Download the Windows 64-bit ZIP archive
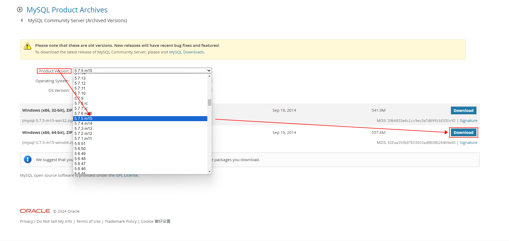509x241 pixels. click(463, 133)
